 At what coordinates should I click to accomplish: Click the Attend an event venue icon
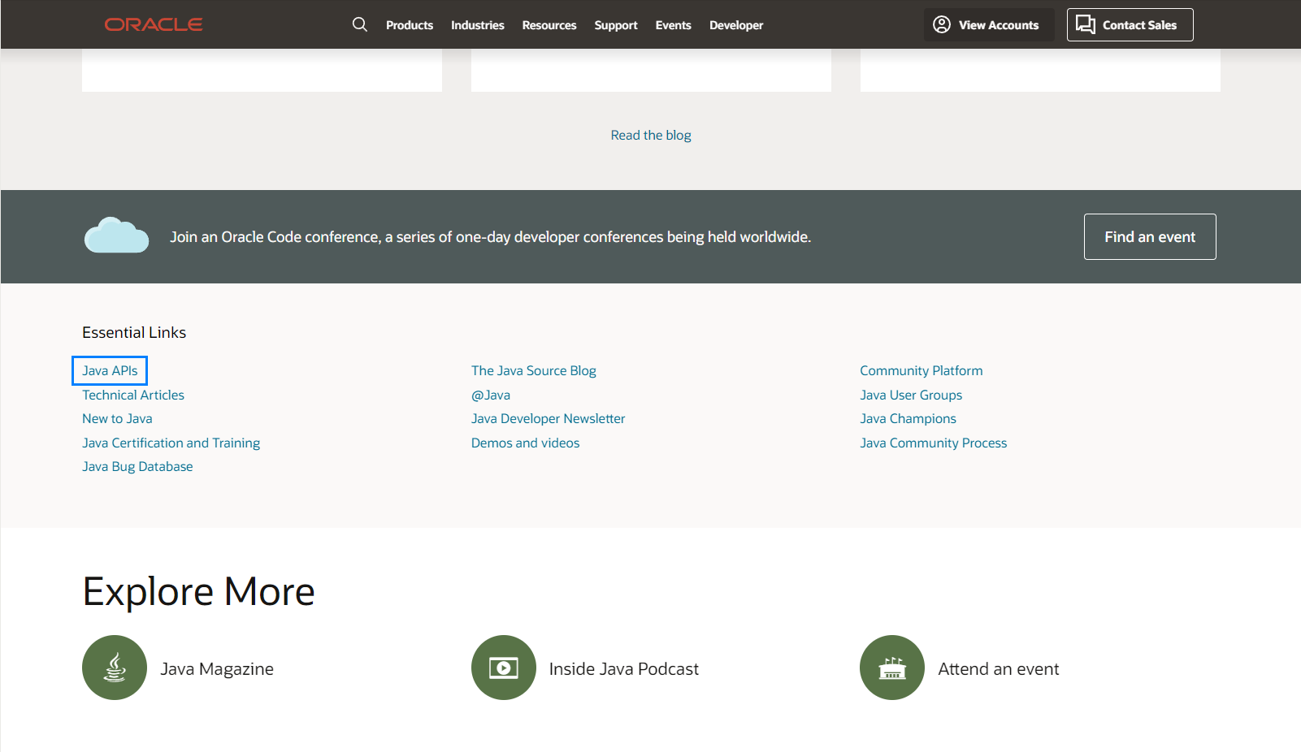pyautogui.click(x=892, y=668)
